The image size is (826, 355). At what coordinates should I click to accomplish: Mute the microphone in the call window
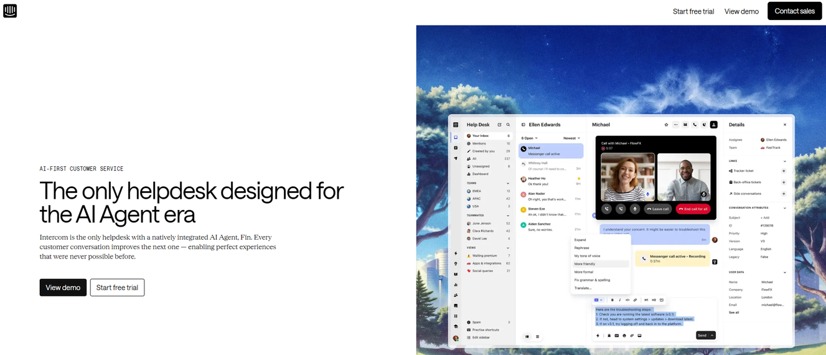pos(635,209)
